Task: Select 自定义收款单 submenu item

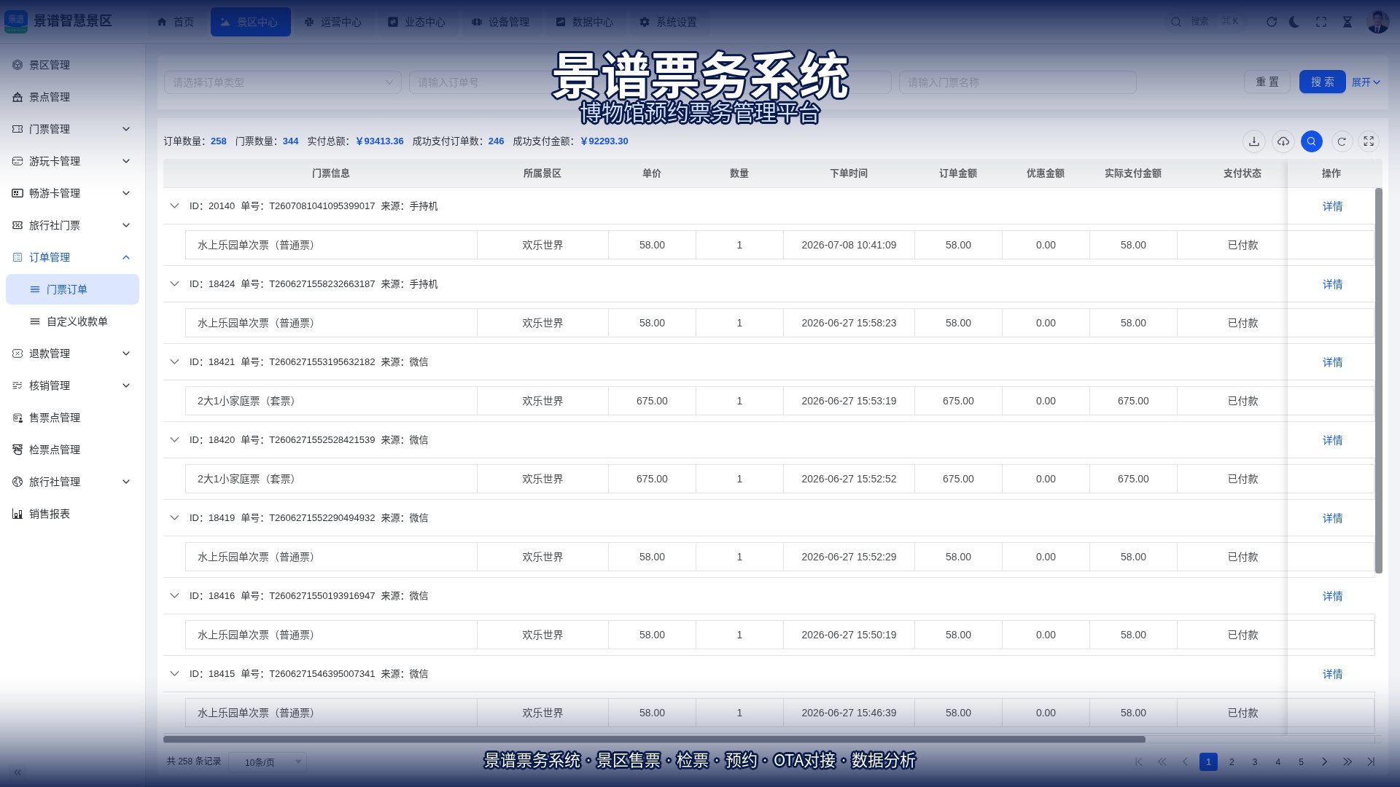Action: [72, 321]
